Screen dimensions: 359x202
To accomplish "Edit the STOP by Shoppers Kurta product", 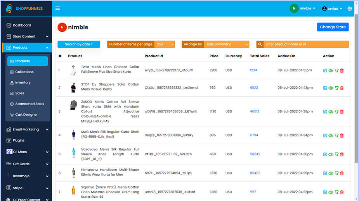I will point(325,88).
